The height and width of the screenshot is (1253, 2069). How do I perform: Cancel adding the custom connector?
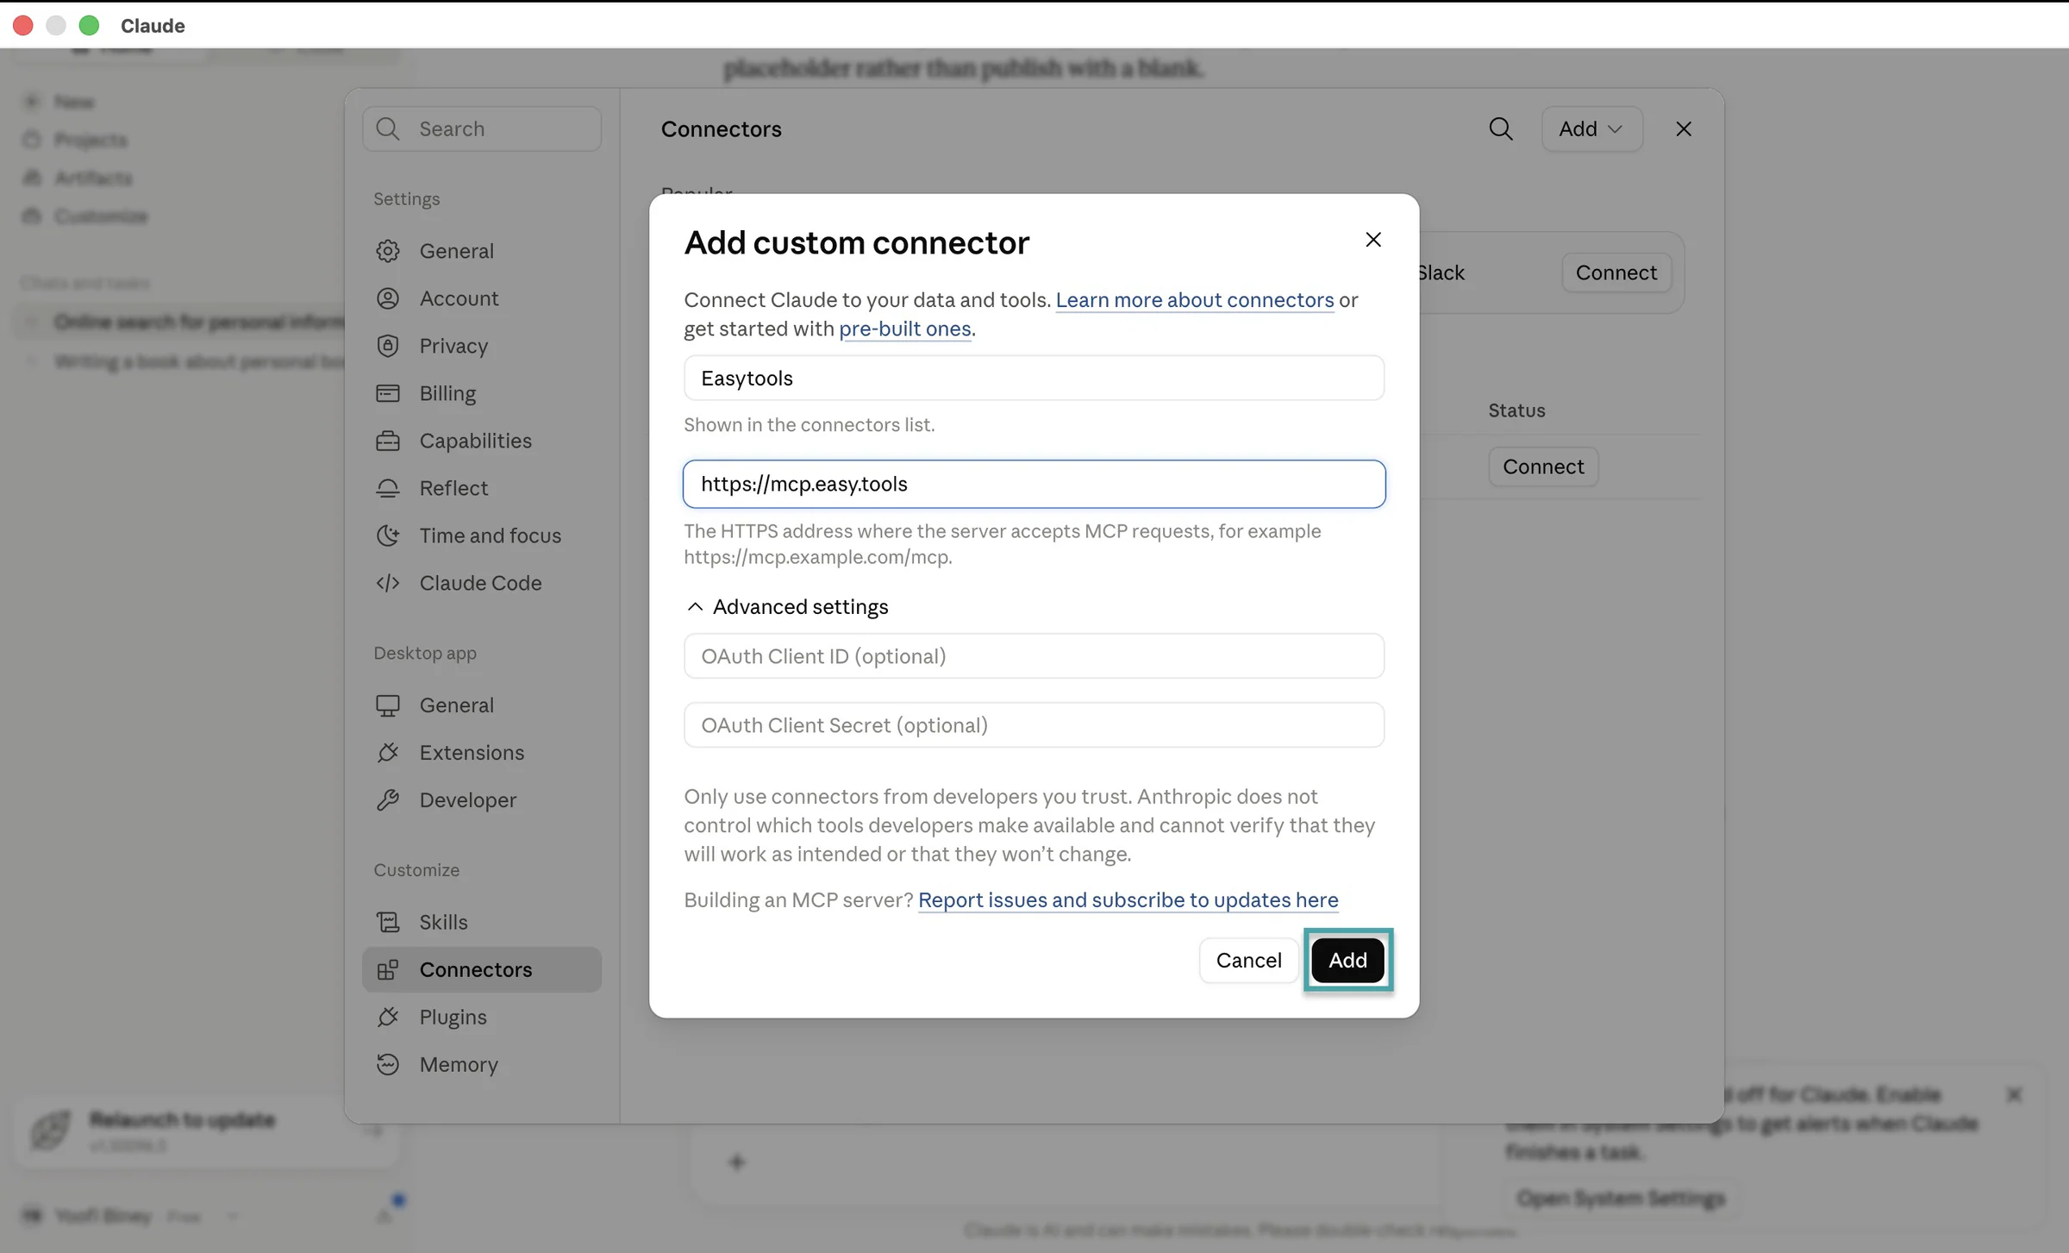(1248, 960)
